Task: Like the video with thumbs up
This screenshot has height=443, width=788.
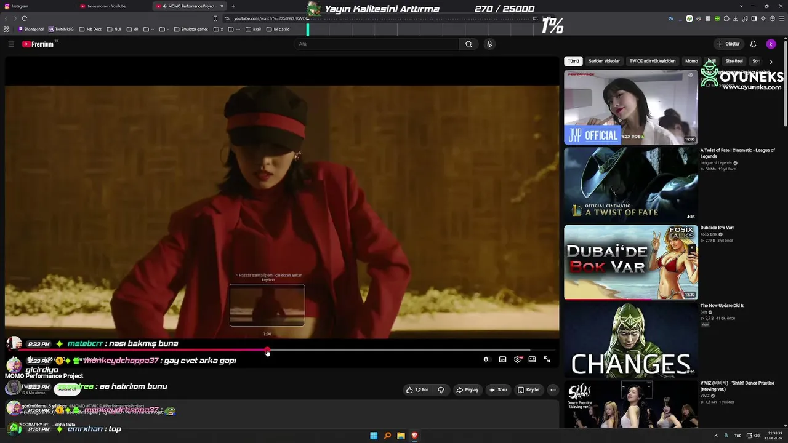Action: (x=417, y=389)
